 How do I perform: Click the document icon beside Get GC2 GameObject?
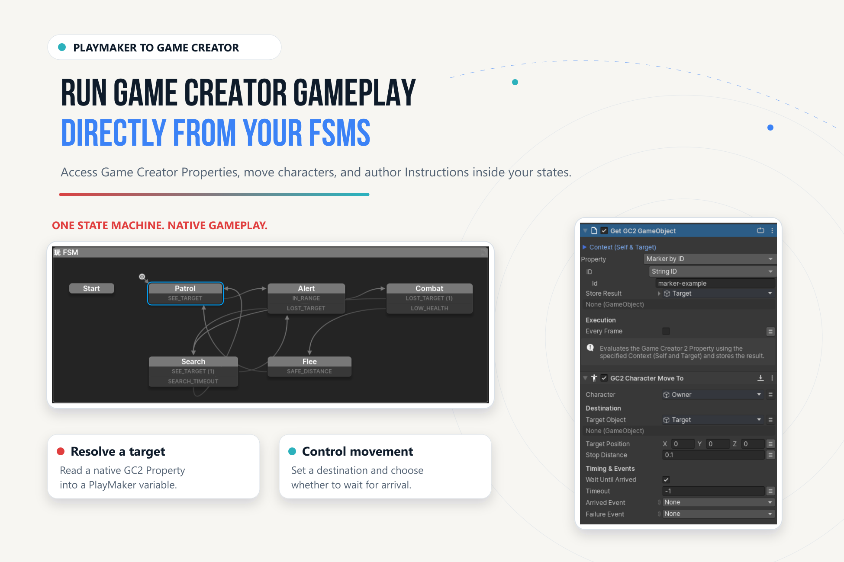(594, 231)
